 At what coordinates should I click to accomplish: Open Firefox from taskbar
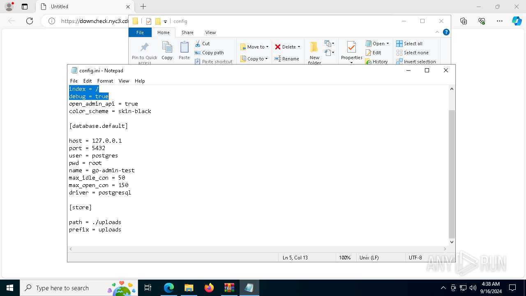tap(209, 288)
